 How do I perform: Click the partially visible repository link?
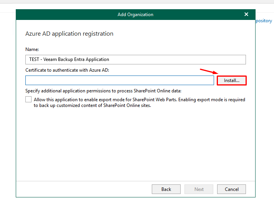point(264,21)
